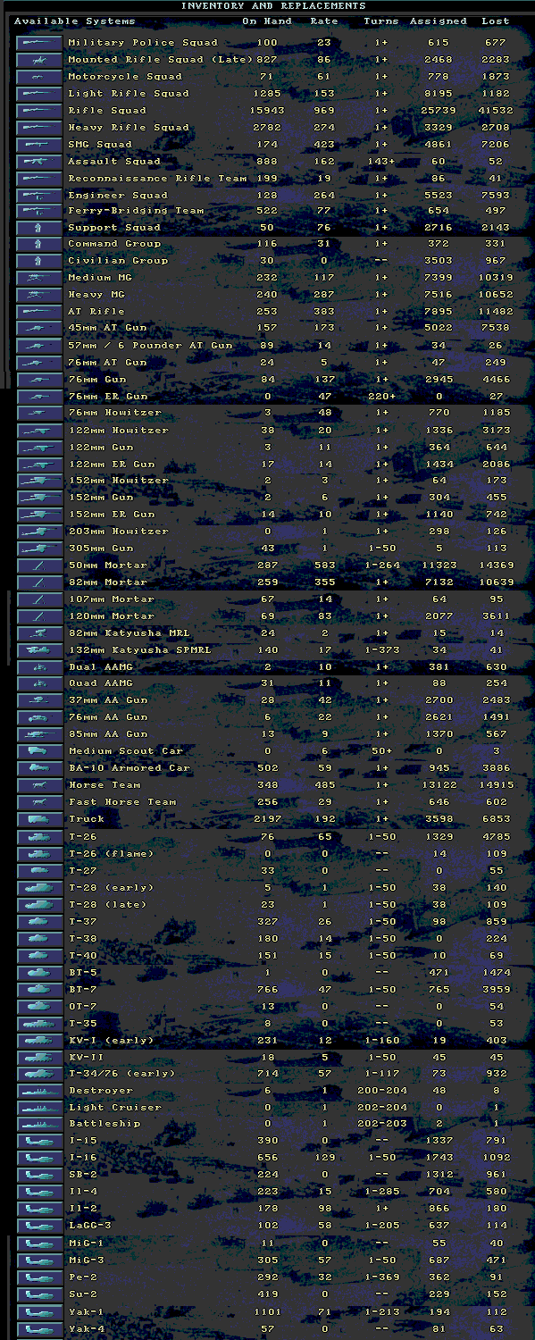535x1340 pixels.
Task: Select the 45mm AT Gun icon
Action: click(39, 328)
